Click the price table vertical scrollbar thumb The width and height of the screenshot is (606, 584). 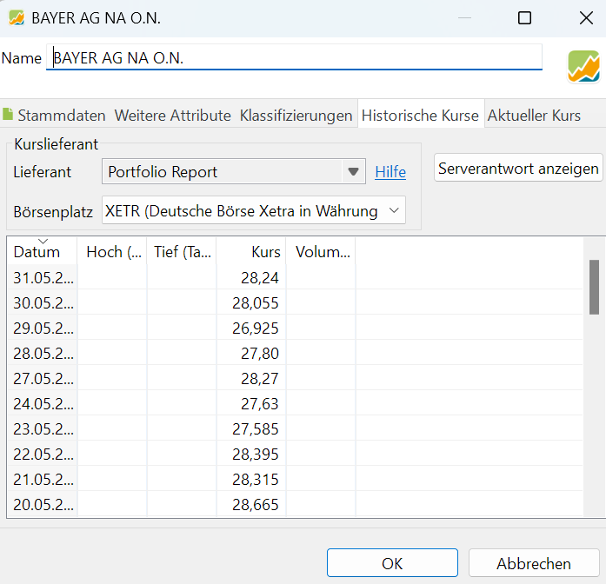click(x=594, y=287)
